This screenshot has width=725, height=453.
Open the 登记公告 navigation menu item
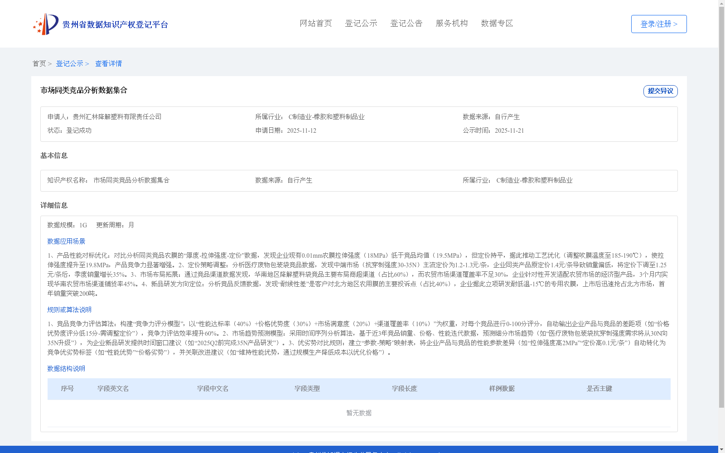click(x=406, y=23)
